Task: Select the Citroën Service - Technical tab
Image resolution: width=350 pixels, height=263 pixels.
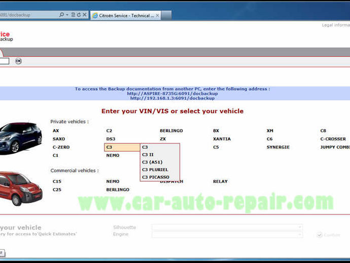Action: pyautogui.click(x=126, y=16)
